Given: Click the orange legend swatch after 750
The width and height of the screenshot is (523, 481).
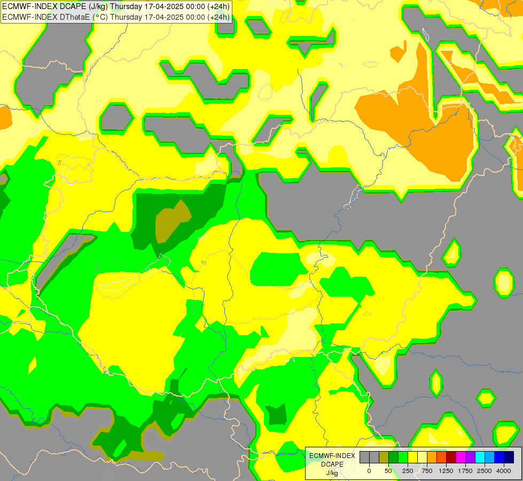Looking at the screenshot, I should tap(432, 457).
